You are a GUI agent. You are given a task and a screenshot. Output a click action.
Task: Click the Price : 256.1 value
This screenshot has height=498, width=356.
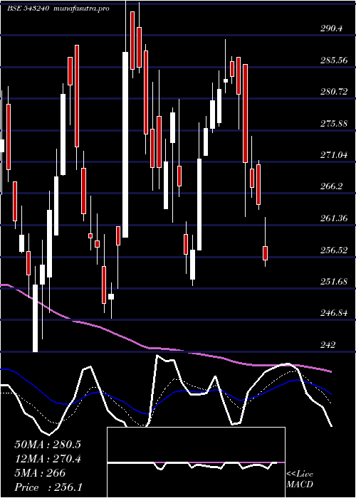[48, 487]
